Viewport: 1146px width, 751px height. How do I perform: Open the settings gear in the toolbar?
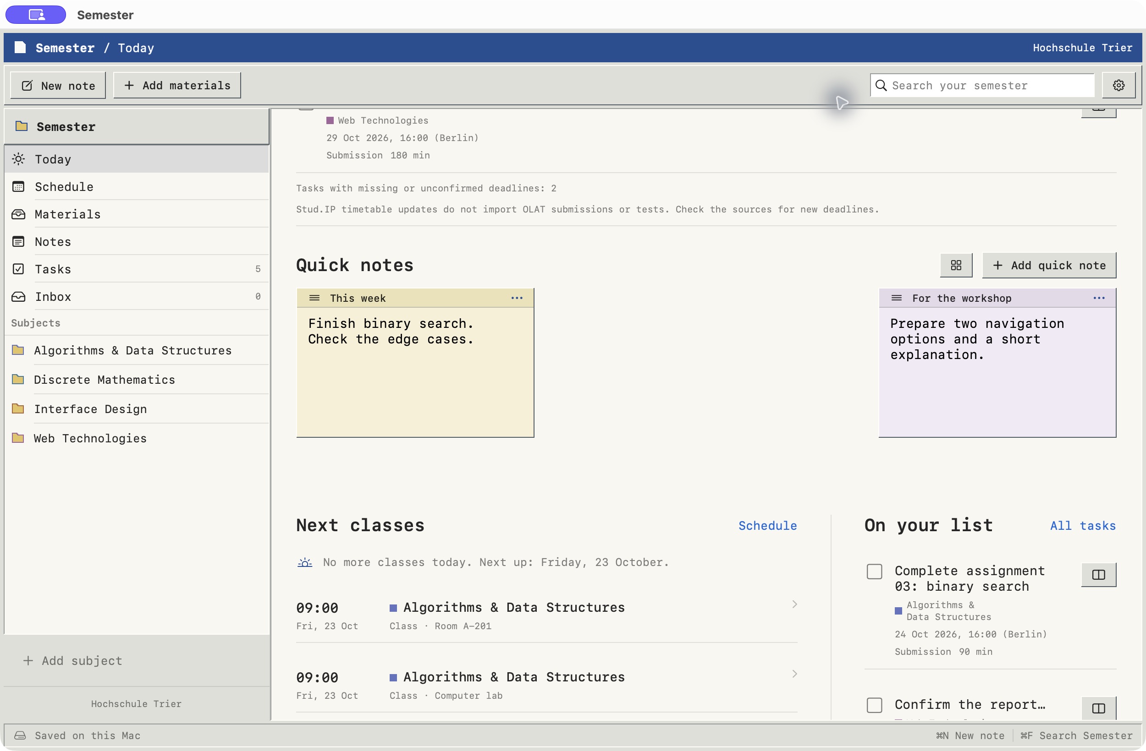click(x=1118, y=85)
